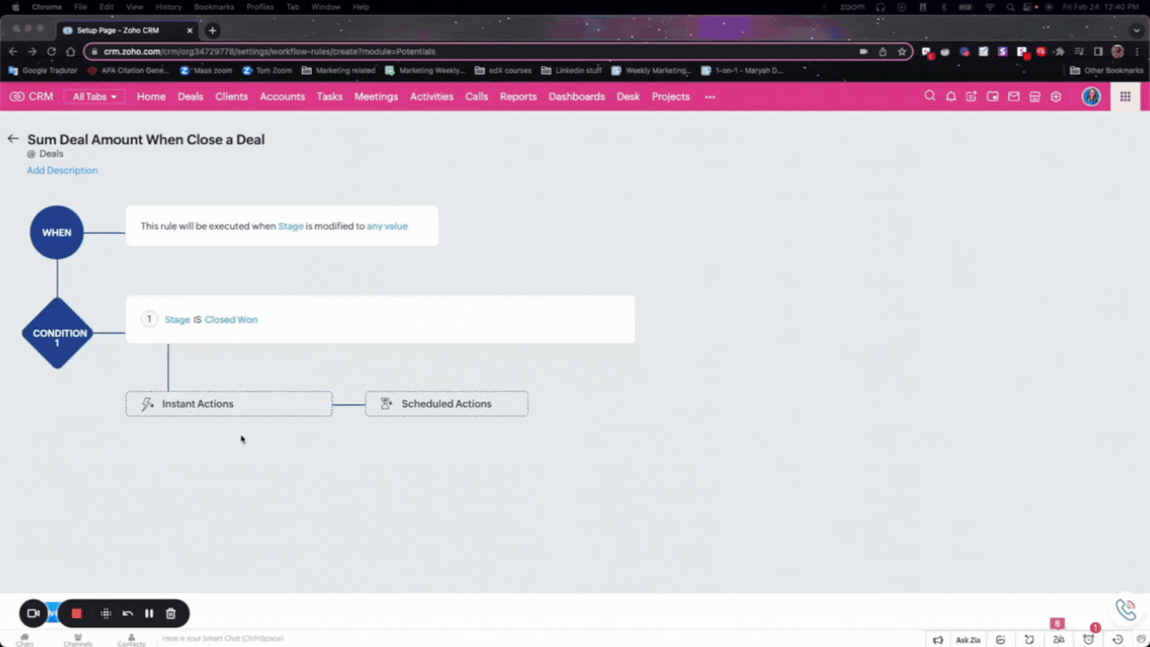The image size is (1150, 647).
Task: Expand the All Tabs dropdown
Action: [93, 96]
